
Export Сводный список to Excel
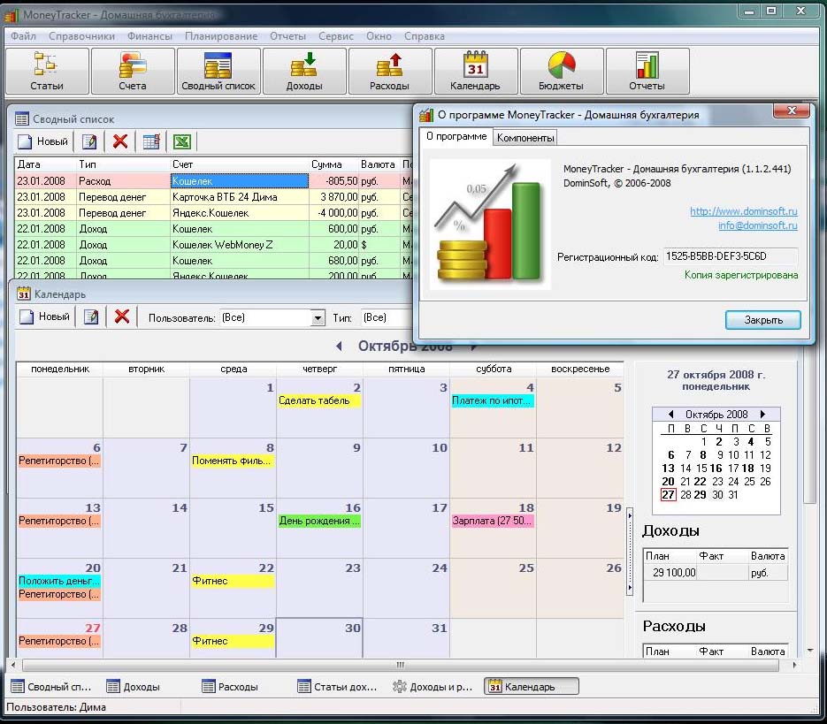tap(182, 141)
